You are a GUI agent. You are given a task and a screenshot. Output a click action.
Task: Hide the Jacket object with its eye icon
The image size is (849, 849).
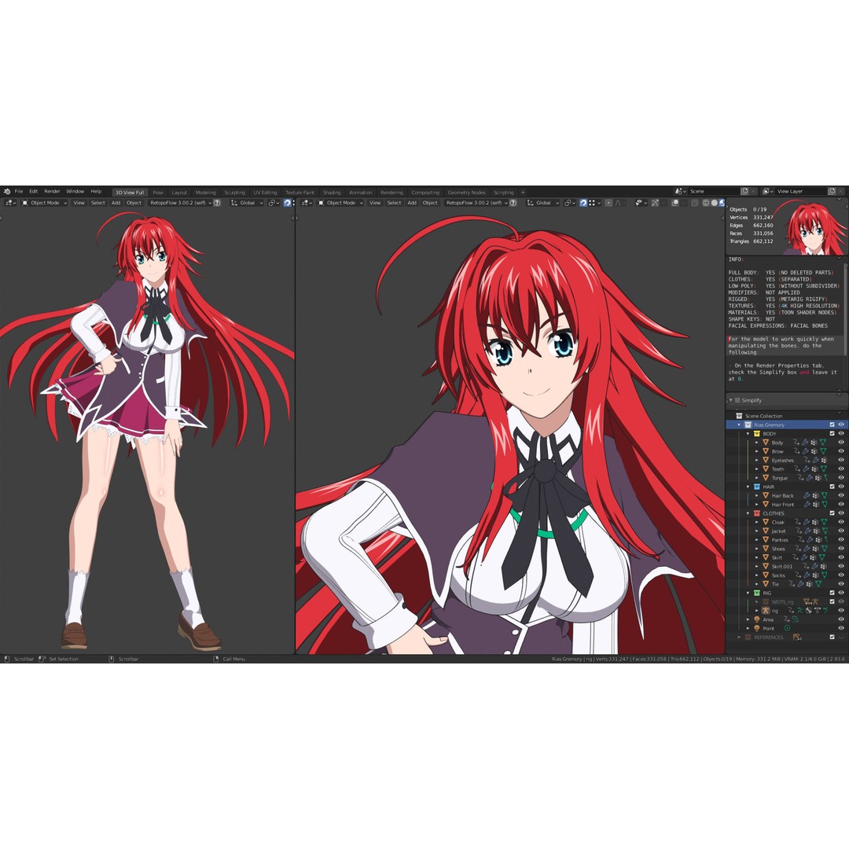pyautogui.click(x=841, y=531)
